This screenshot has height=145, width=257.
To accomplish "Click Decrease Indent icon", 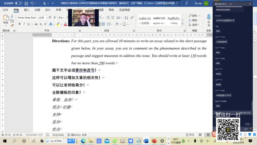I will (x=108, y=17).
